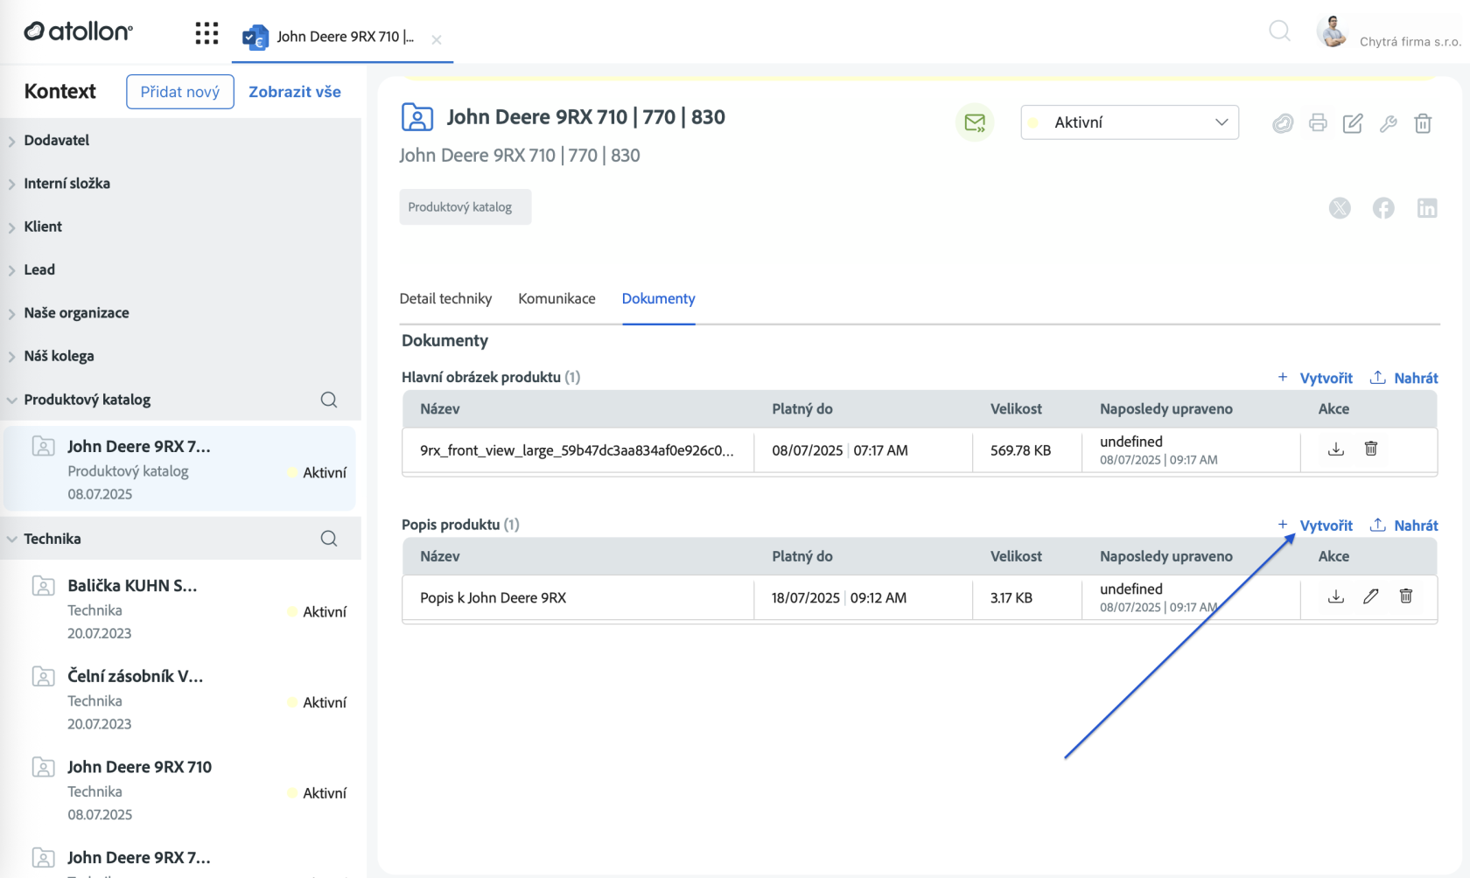Close the John Deere 9RX 710 tab
This screenshot has height=878, width=1470.
(437, 39)
